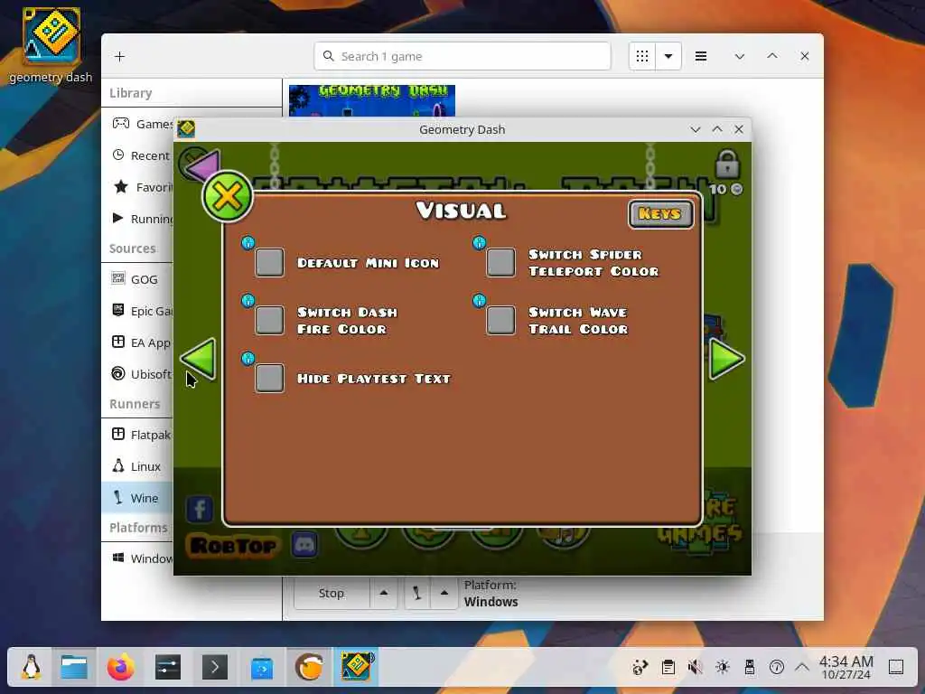925x694 pixels.
Task: Unmute audio from the tray volume icon
Action: 695,668
